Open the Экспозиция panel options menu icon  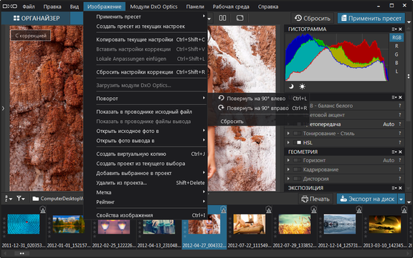point(394,188)
